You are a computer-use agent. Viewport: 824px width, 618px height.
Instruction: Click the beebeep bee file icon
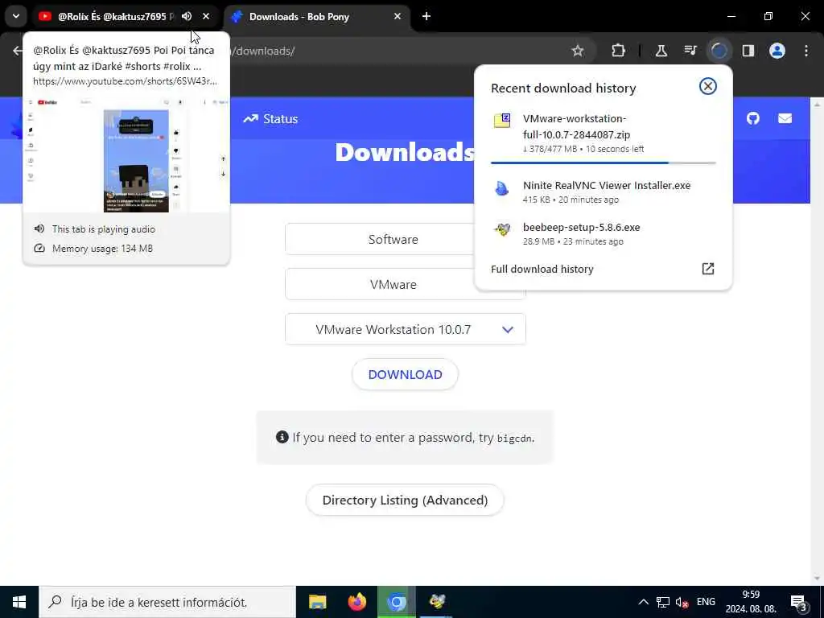pyautogui.click(x=502, y=229)
